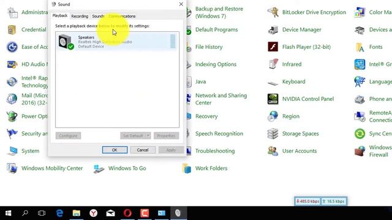
Task: Click OK in Sound dialog
Action: point(115,150)
